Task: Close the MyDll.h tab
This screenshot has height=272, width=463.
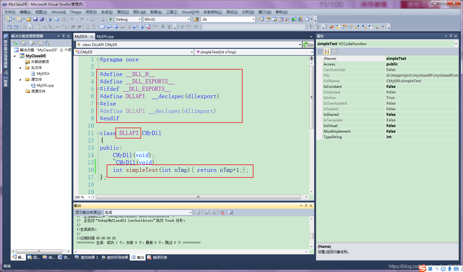Action: click(x=92, y=37)
